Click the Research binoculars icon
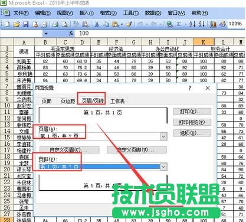 point(85,24)
